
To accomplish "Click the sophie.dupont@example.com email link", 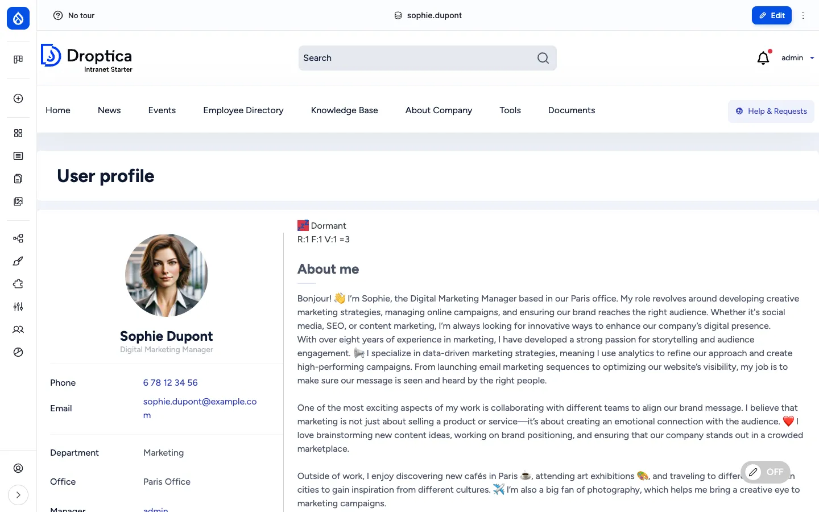I will click(x=200, y=408).
